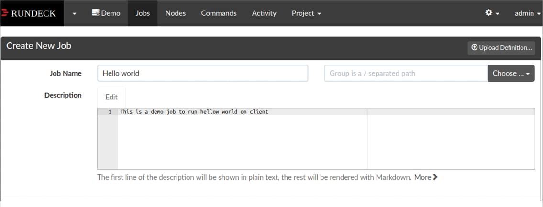Navigate to Nodes
This screenshot has height=207, width=543.
[x=175, y=13]
